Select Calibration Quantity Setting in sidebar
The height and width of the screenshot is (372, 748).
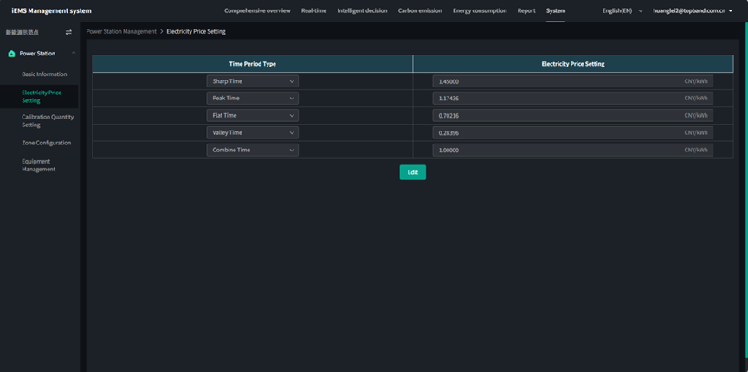pyautogui.click(x=48, y=121)
